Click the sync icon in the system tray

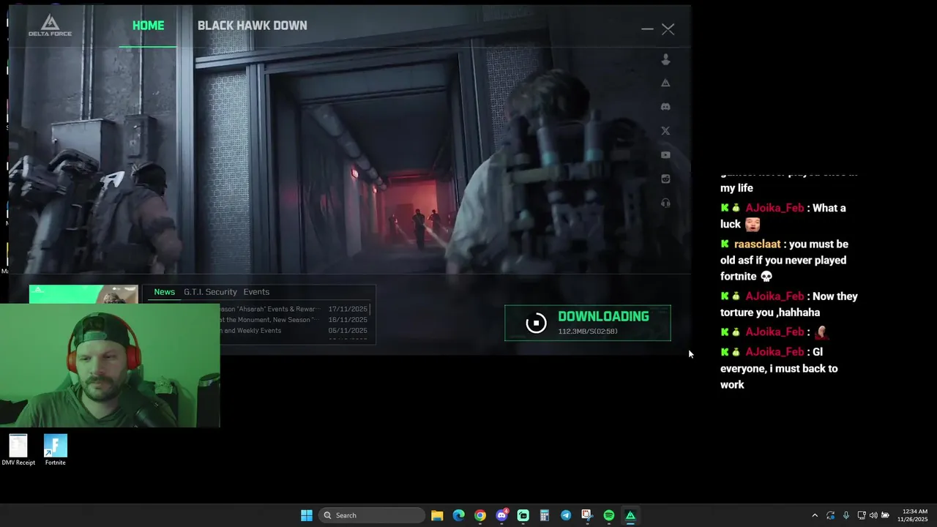[x=830, y=515]
